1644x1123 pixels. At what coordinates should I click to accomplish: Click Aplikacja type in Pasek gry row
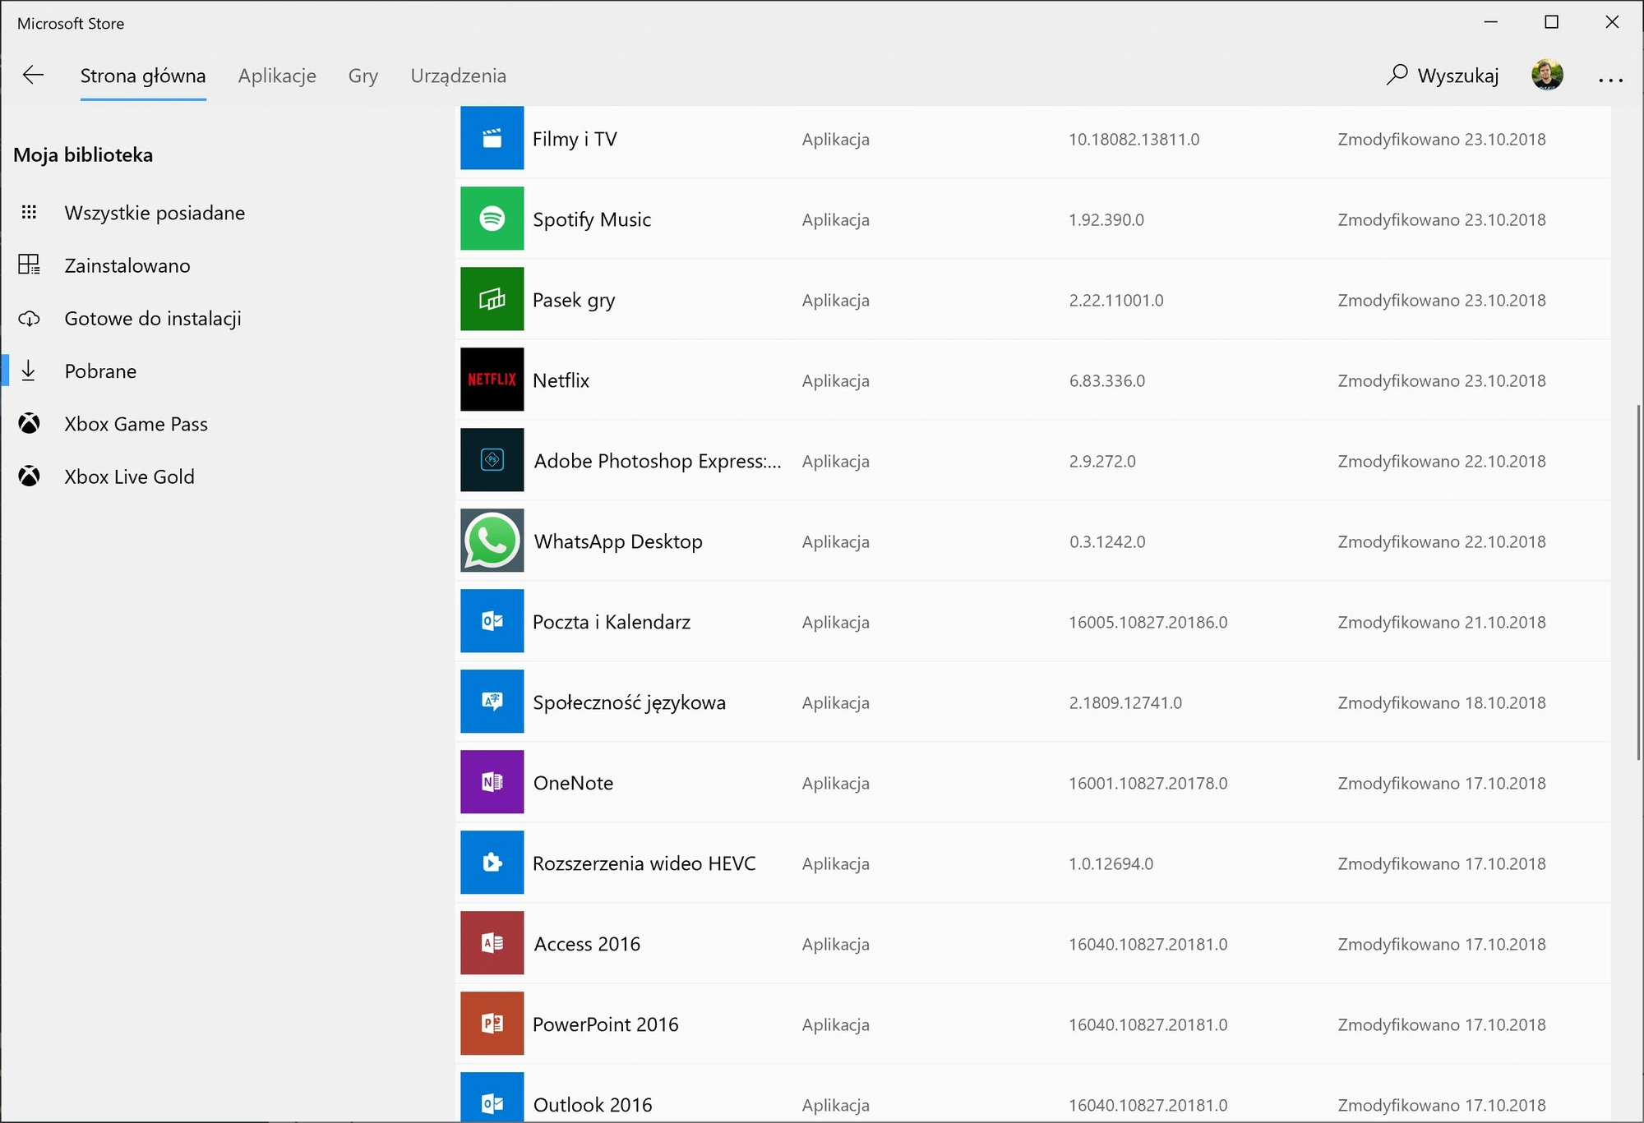point(836,300)
